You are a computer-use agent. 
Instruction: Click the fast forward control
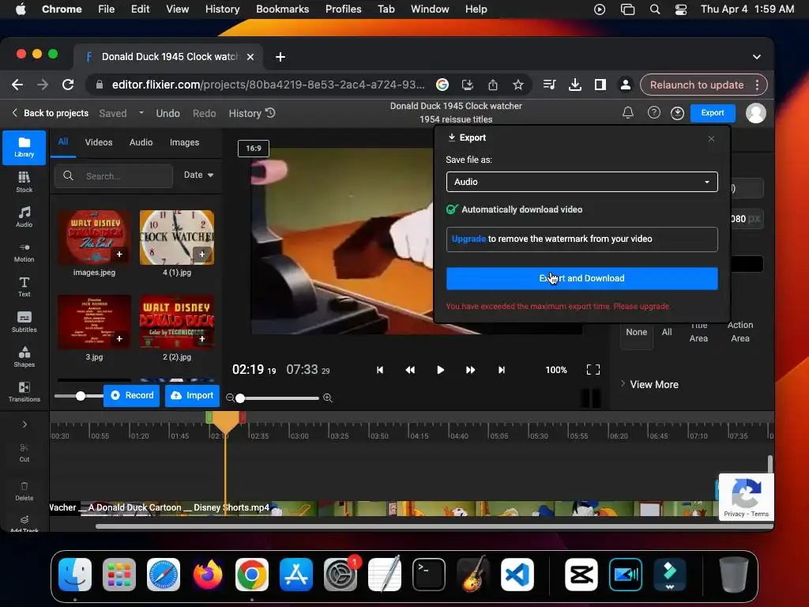coord(470,370)
